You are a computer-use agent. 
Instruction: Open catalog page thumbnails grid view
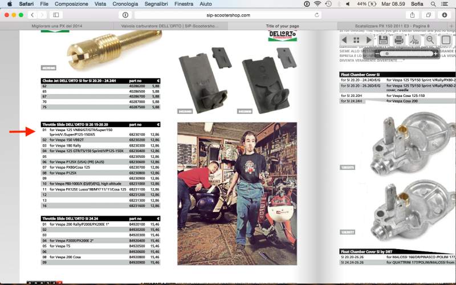click(x=357, y=40)
